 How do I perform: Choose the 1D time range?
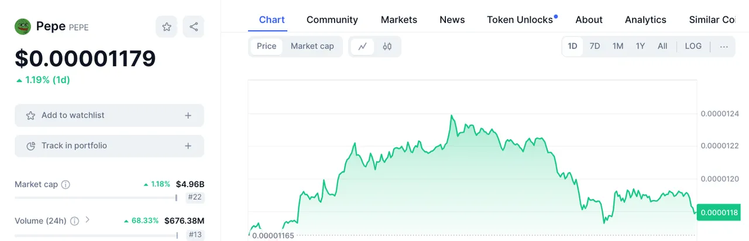pos(572,46)
